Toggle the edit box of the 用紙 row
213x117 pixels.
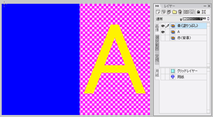(x=167, y=77)
